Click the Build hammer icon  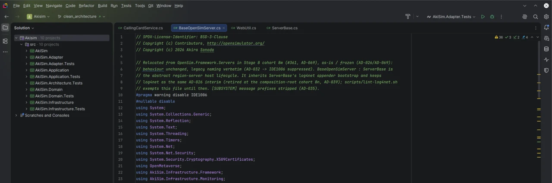coord(408,16)
